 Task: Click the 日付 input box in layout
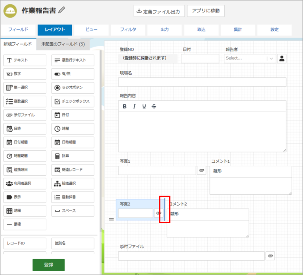200,59
